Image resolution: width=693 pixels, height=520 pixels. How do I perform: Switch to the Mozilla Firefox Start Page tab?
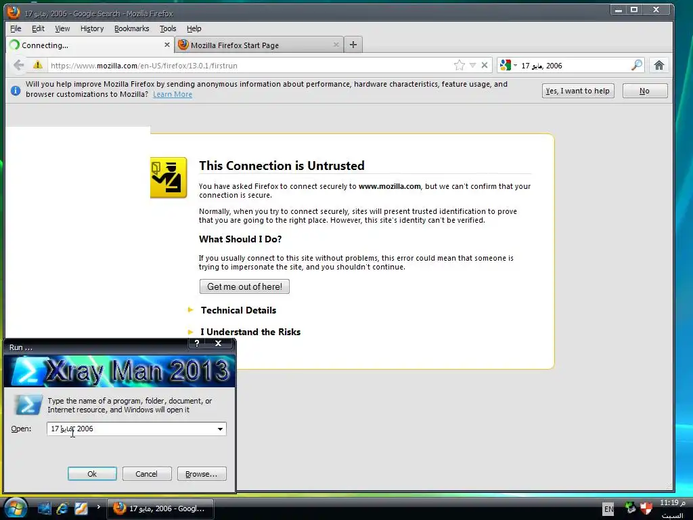[259, 45]
